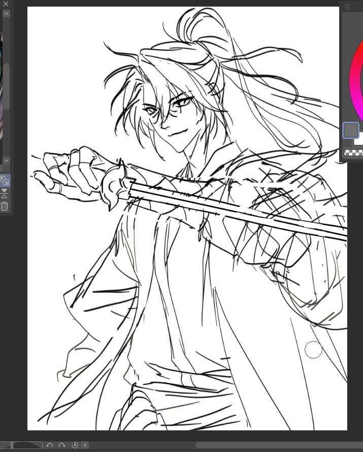Image resolution: width=363 pixels, height=452 pixels.
Task: Click the canvas horizontal scrollbar thumb
Action: pos(279,445)
